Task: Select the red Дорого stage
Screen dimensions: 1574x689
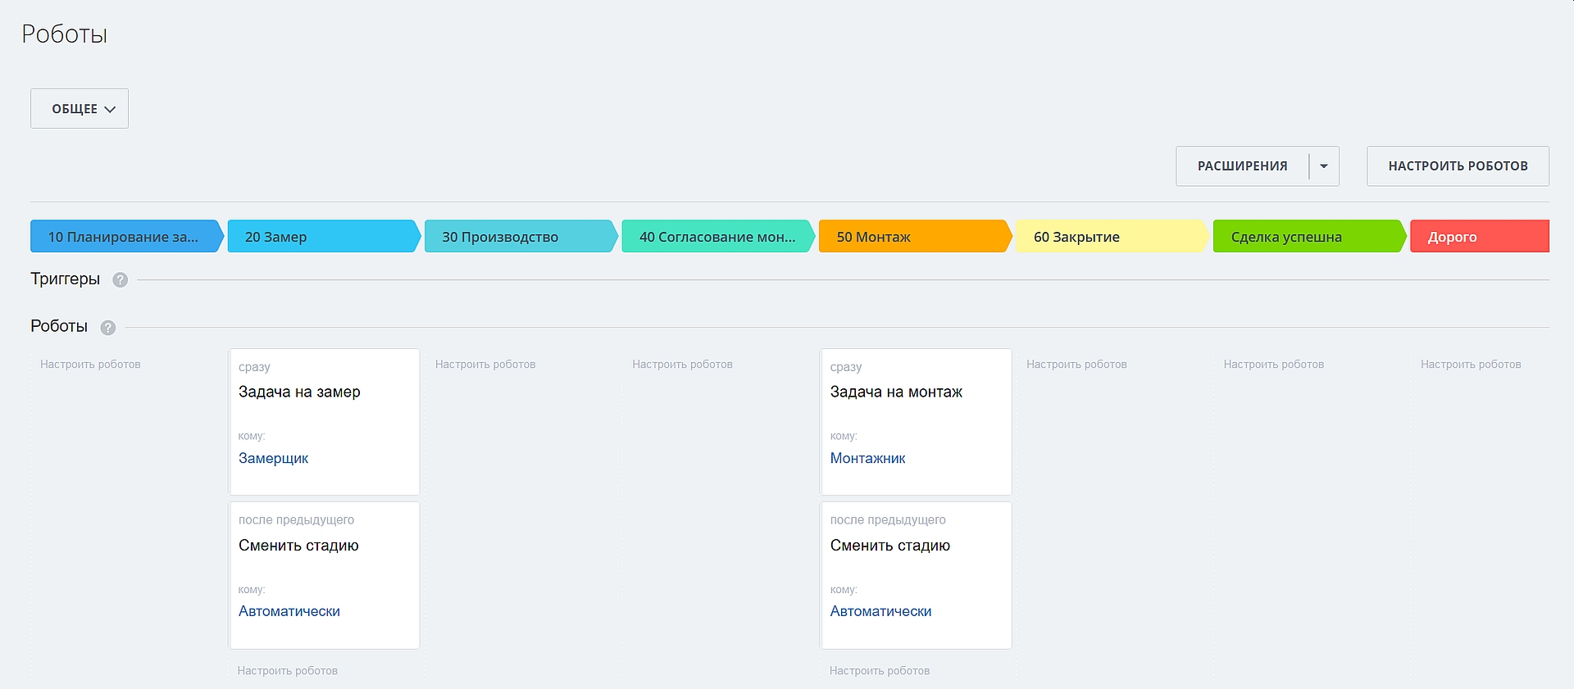Action: [x=1478, y=237]
